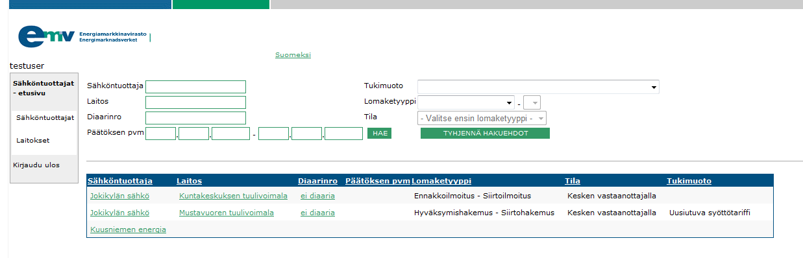Sort by Päätöksen pvm column header
Image resolution: width=803 pixels, height=258 pixels.
[x=378, y=182]
